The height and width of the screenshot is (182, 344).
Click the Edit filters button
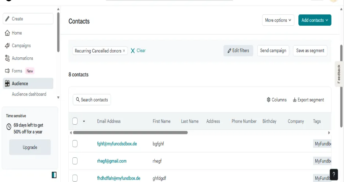coord(238,51)
